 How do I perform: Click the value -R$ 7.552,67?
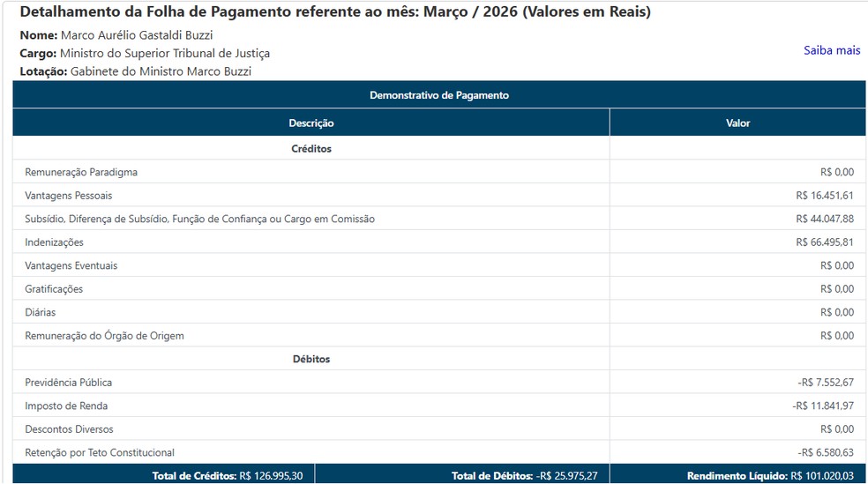tap(826, 383)
